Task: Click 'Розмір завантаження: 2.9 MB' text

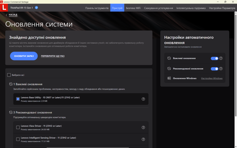Action: point(34,101)
